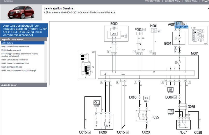Click the E2520 lamp icon
The width and height of the screenshot is (209, 135).
(171, 111)
